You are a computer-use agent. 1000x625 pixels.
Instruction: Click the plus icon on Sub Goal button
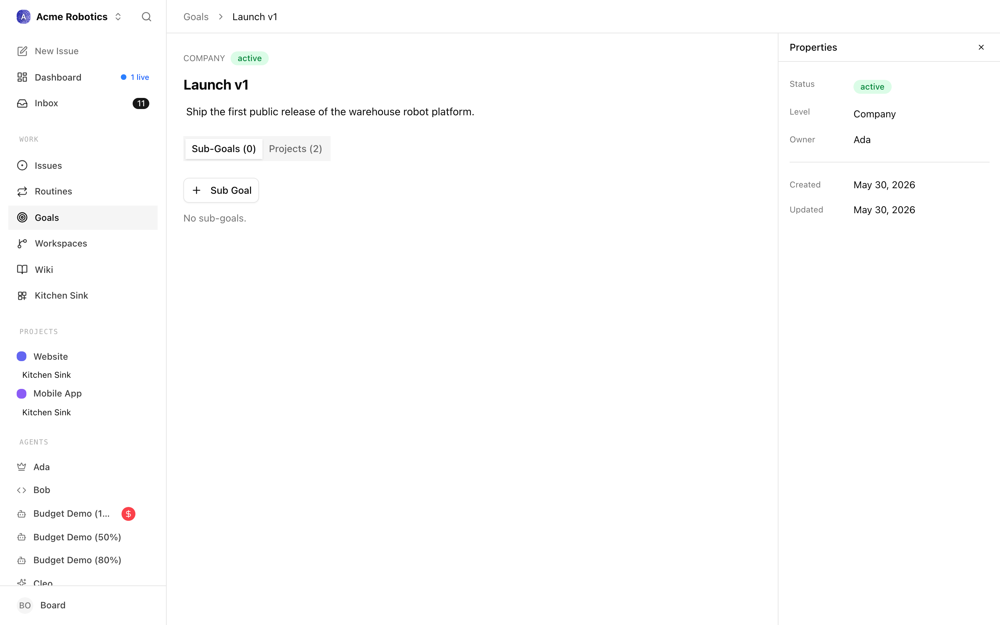[x=197, y=190]
